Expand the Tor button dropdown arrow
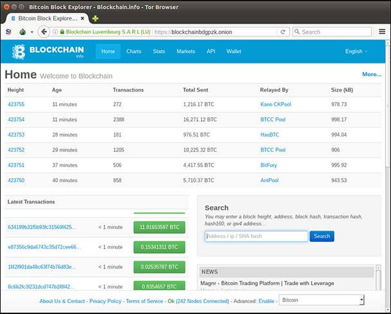The height and width of the screenshot is (314, 391). [32, 32]
